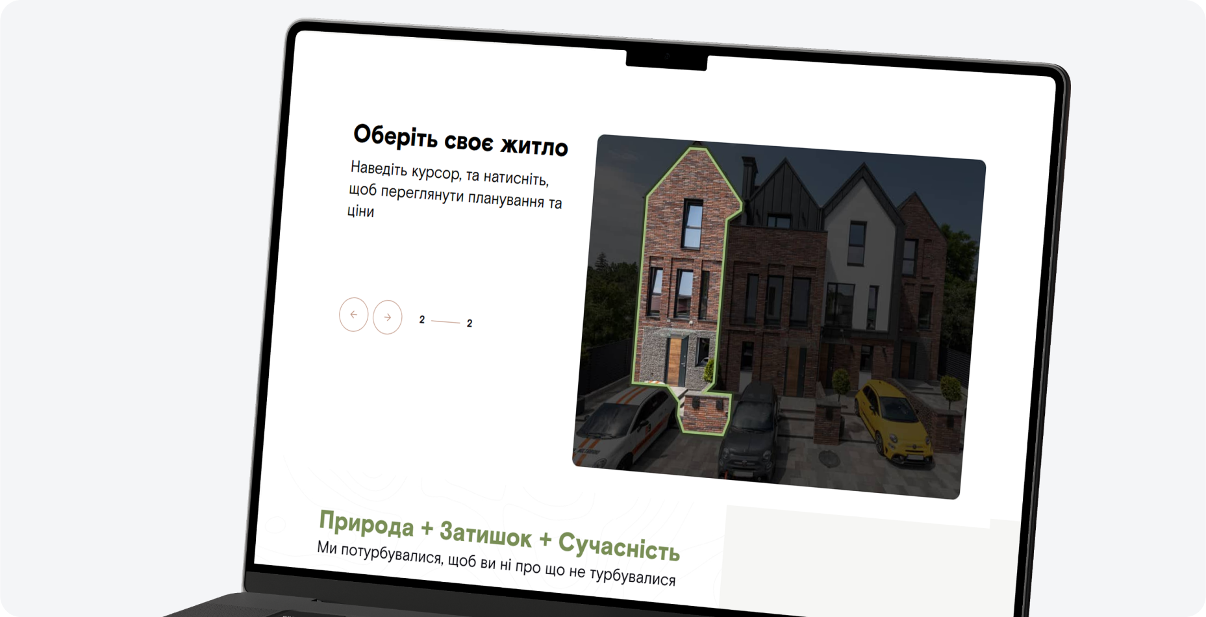Click the previous slide arrow button
The image size is (1206, 617).
[x=353, y=314]
